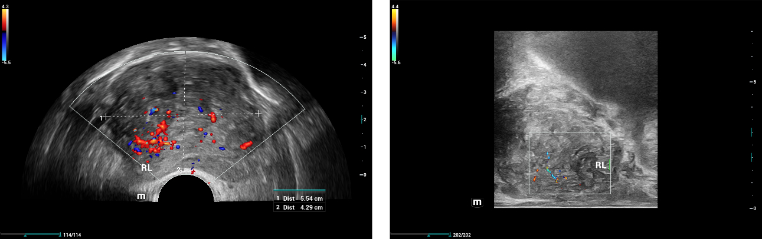This screenshot has width=762, height=239.
Task: Click the 5 depth mark on the right scale
Action: pos(753,82)
